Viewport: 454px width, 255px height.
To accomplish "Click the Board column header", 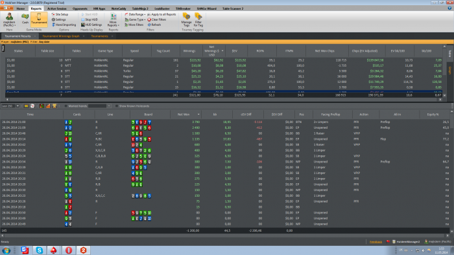I will click(149, 115).
